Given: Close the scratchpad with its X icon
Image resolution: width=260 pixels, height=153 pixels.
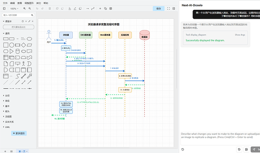Looking at the screenshot, I should [x=33, y=21].
